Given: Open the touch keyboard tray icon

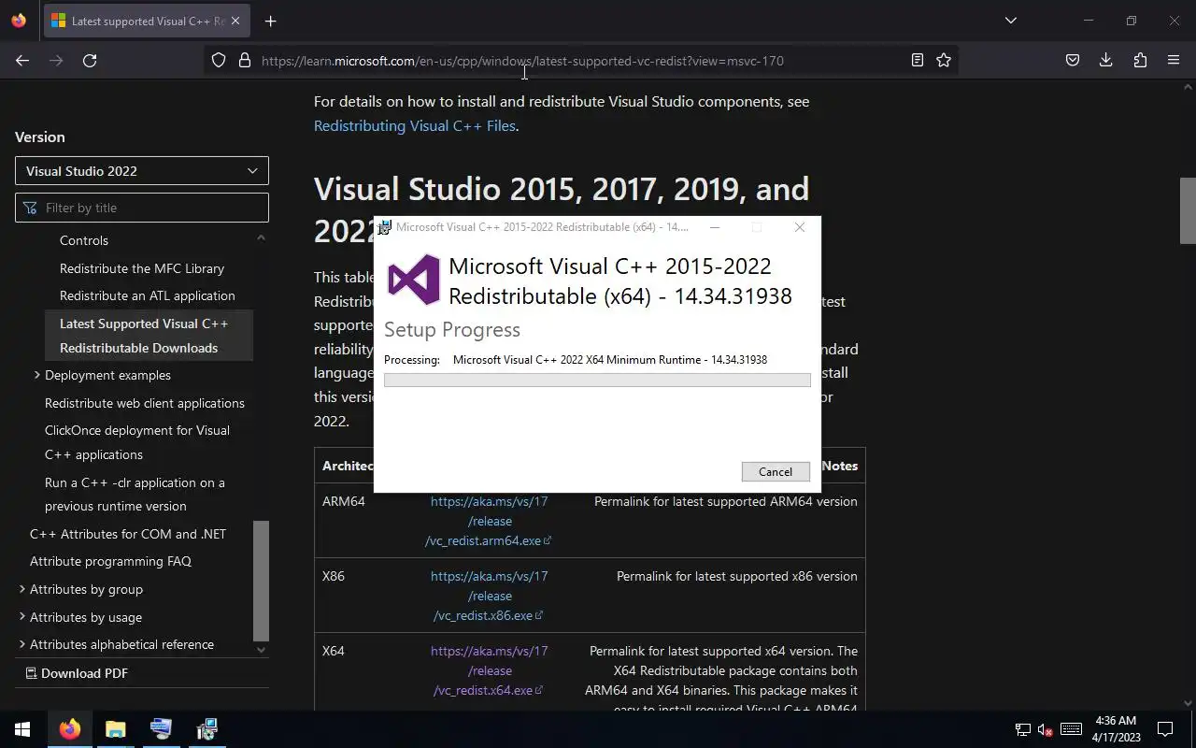Looking at the screenshot, I should [1072, 729].
